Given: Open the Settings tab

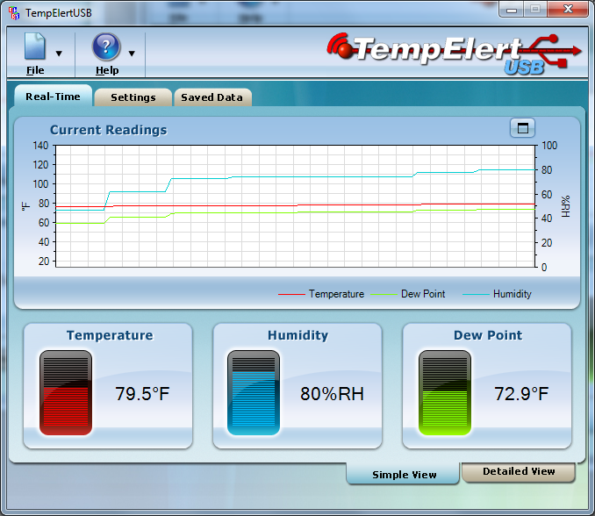Looking at the screenshot, I should (x=133, y=97).
